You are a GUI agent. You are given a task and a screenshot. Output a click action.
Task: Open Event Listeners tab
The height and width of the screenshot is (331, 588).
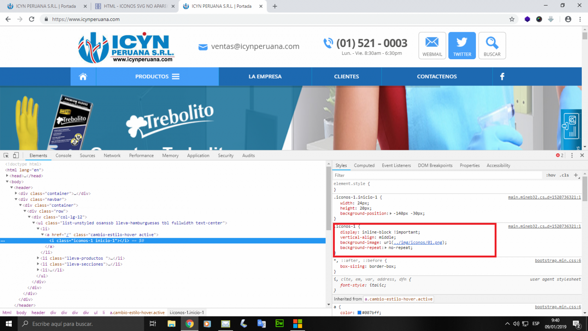(396, 165)
